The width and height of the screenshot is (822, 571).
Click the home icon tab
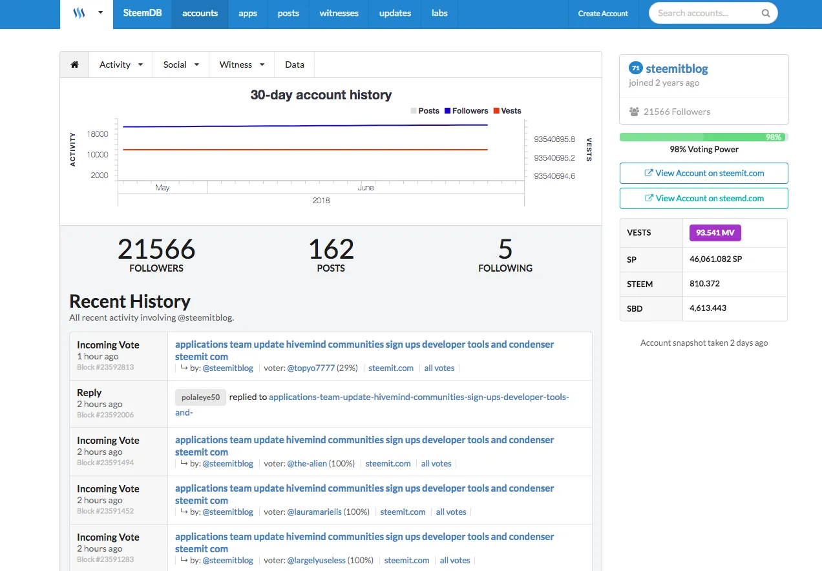[75, 65]
